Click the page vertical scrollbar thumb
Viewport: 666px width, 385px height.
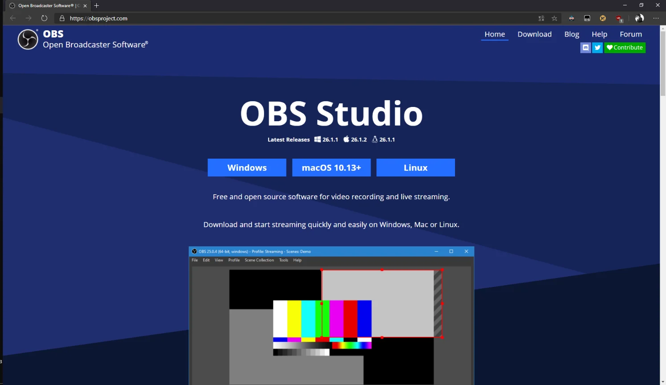[662, 63]
